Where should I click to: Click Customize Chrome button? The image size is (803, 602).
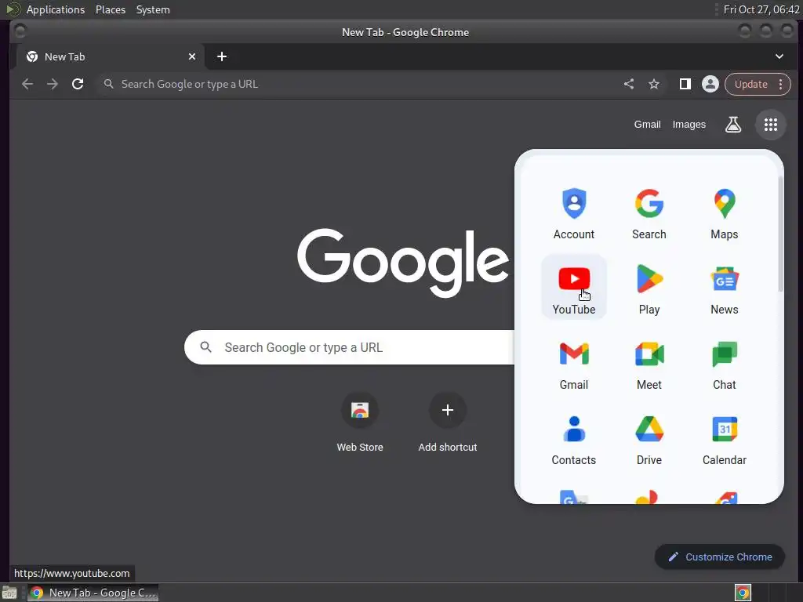[x=720, y=557]
